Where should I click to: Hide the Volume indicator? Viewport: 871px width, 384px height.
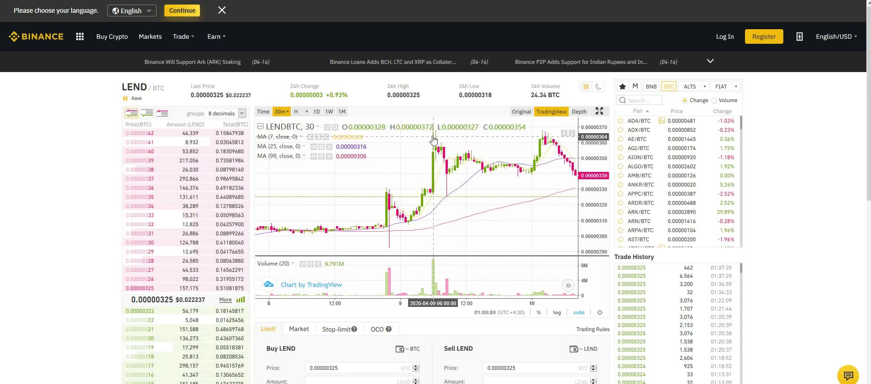click(x=303, y=264)
